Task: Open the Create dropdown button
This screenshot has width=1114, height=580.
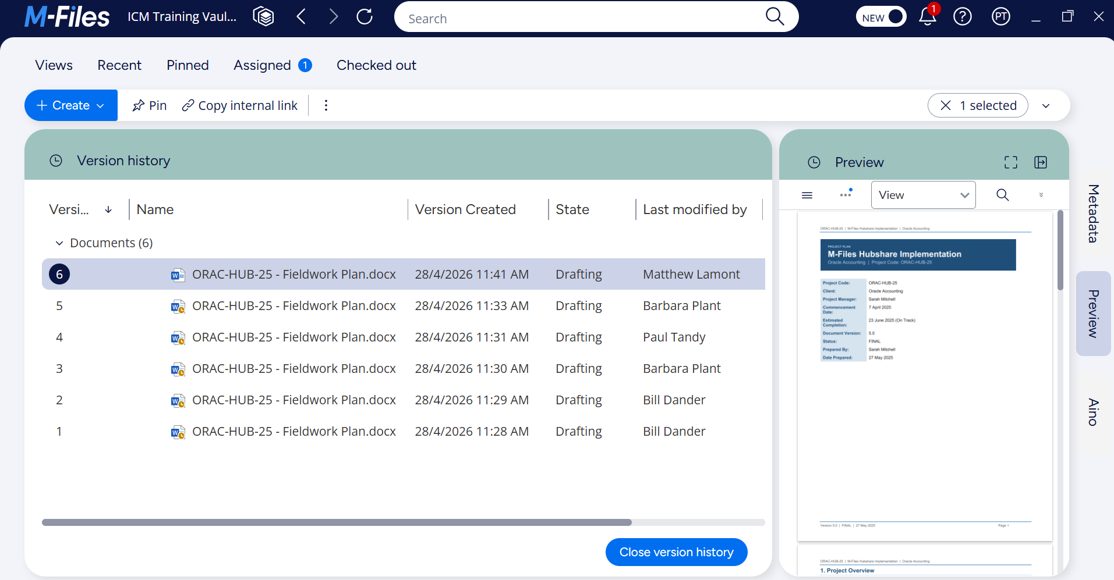Action: click(x=71, y=105)
